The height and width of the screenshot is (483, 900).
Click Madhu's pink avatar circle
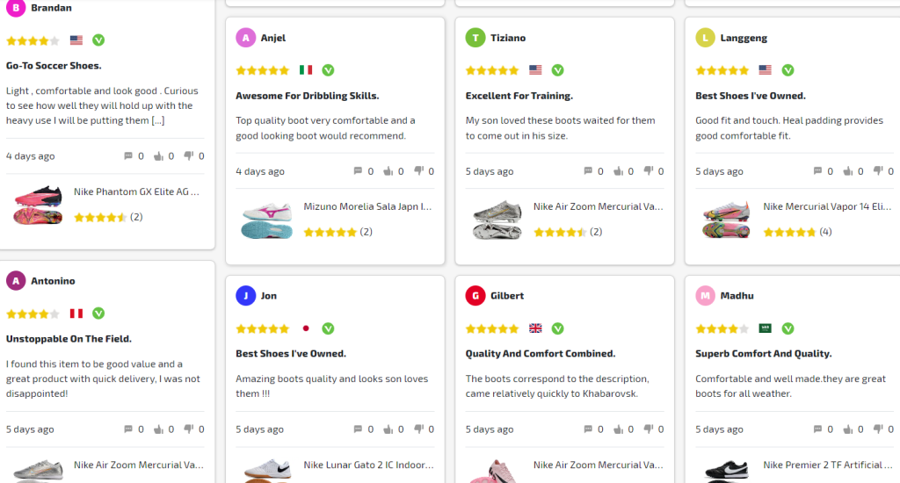coord(705,296)
